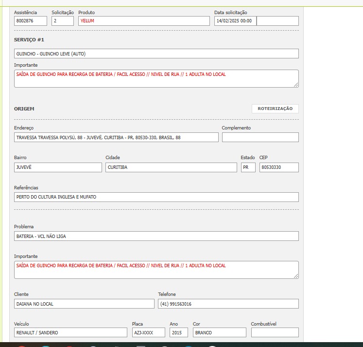
Task: Click the service field GUINCHO LEVE (AUTO)
Action: coord(156,54)
